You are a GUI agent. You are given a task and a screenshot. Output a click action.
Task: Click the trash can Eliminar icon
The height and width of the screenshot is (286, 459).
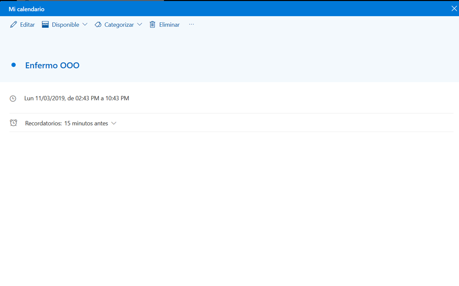click(152, 25)
